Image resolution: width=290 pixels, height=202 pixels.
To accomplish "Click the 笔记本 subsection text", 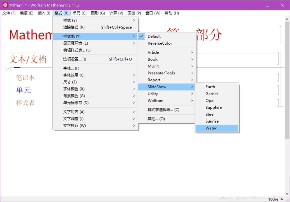I will (25, 78).
